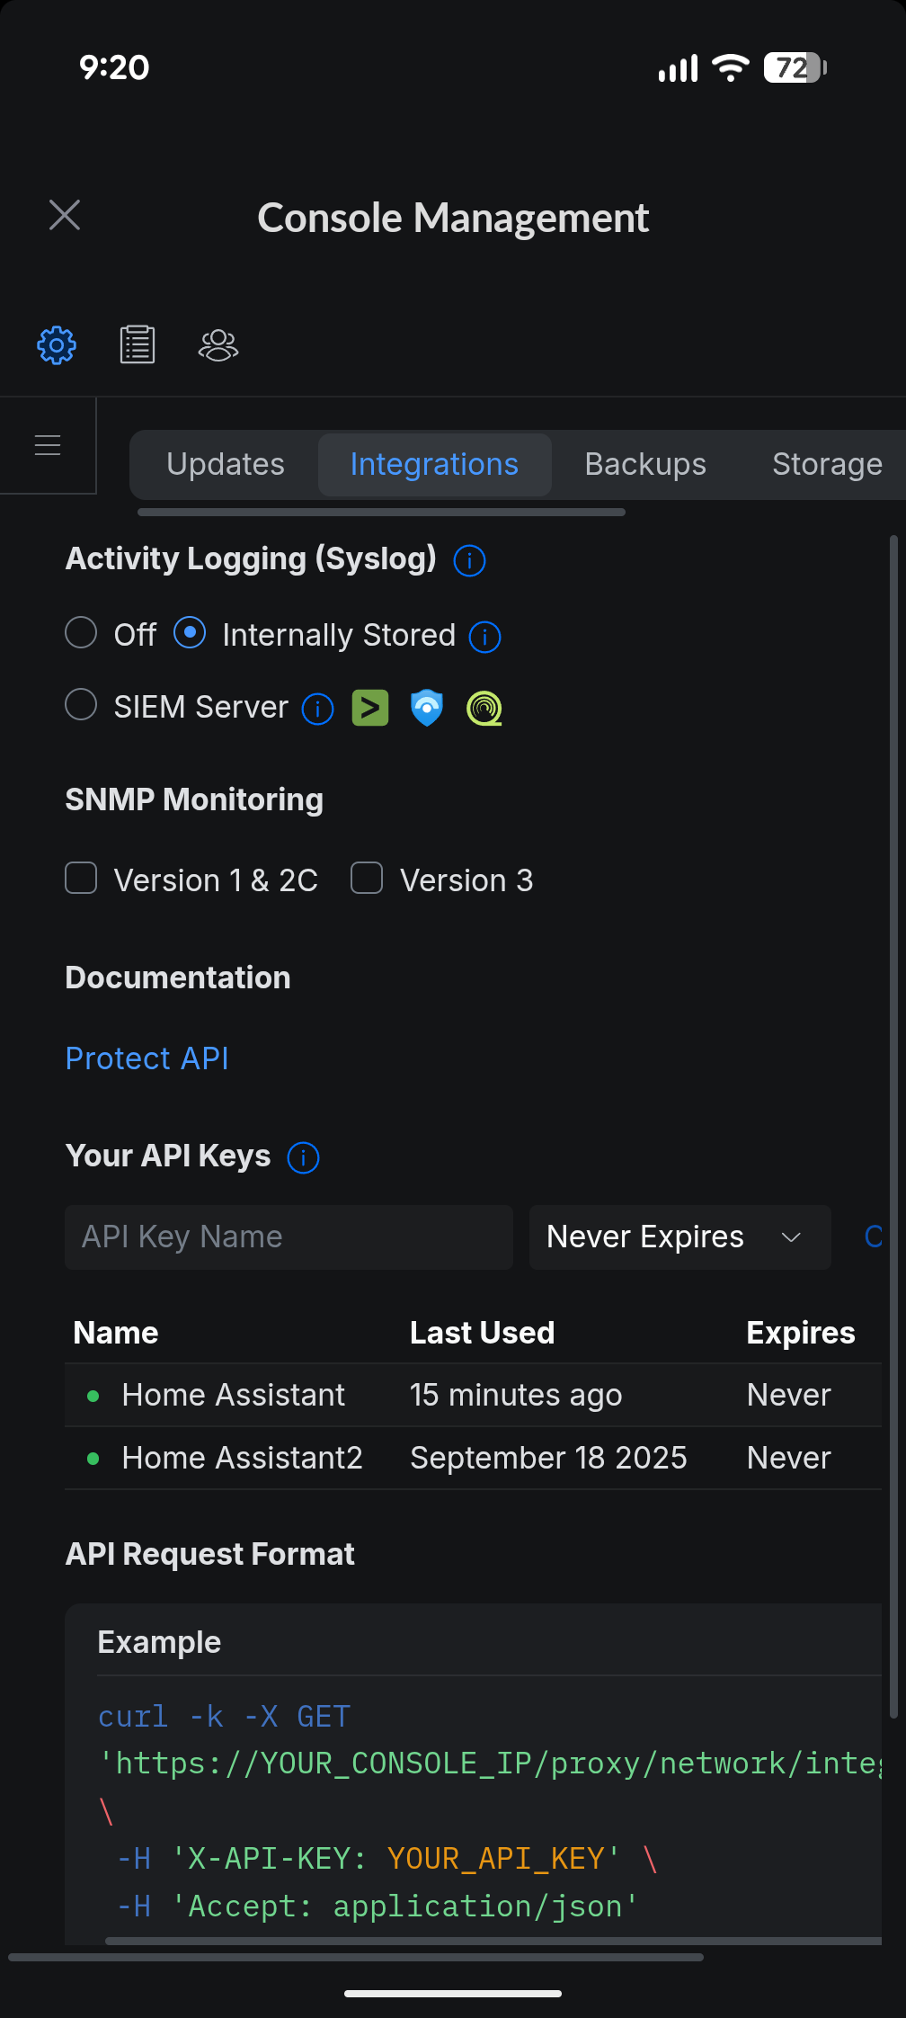Viewport: 906px width, 2018px height.
Task: Tap info icon beside Activity Logging
Action: tap(469, 560)
